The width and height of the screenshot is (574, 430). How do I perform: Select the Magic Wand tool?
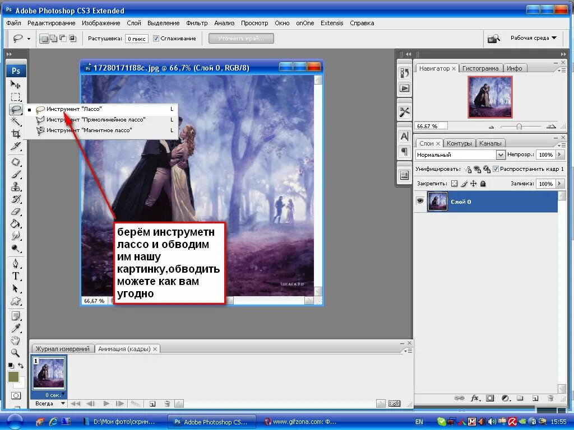15,121
